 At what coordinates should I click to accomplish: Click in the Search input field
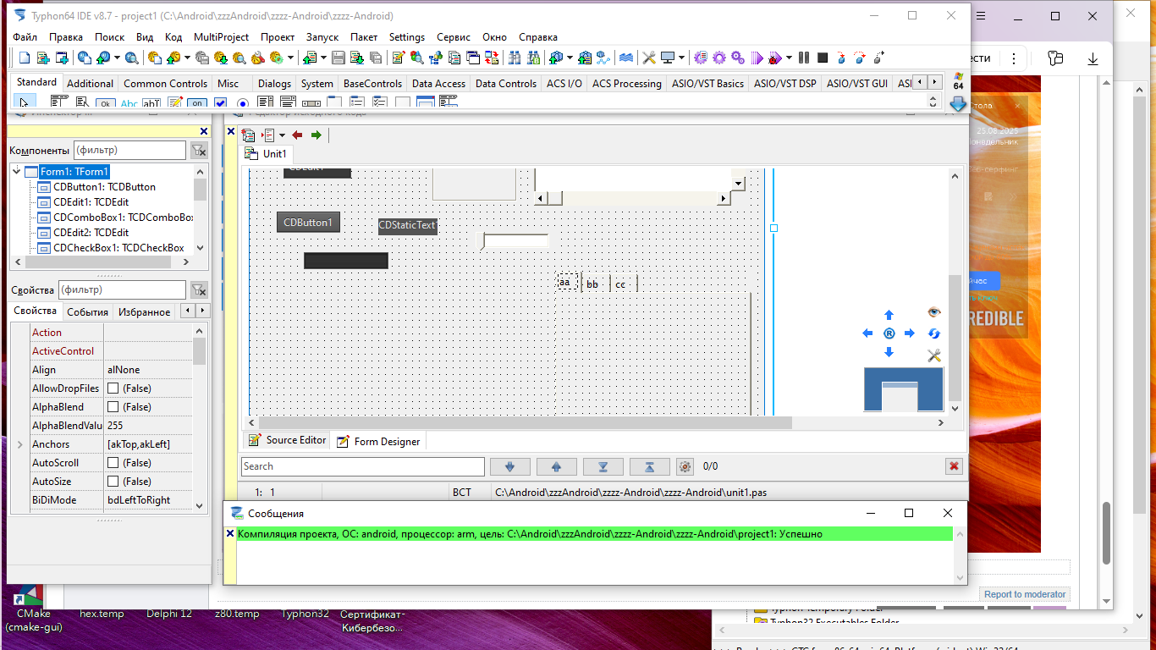tap(362, 466)
